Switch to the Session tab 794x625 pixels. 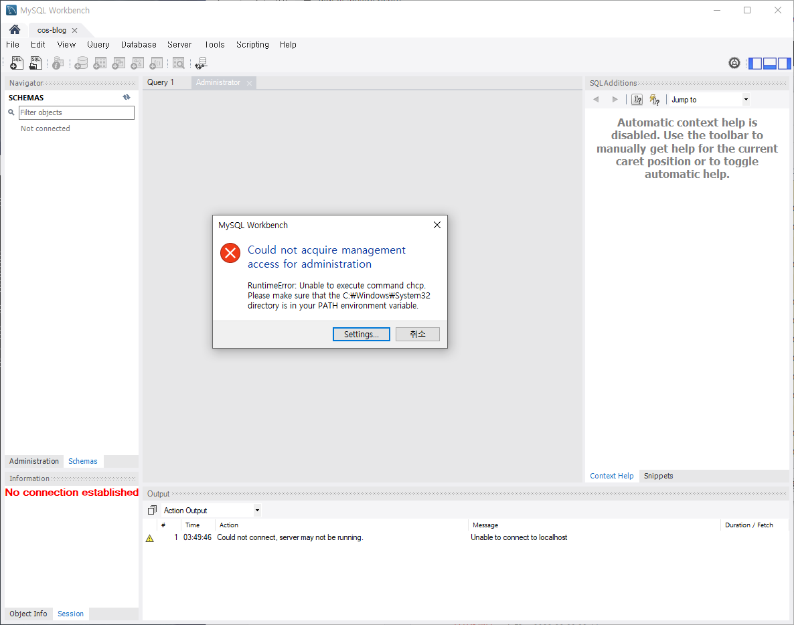[70, 614]
